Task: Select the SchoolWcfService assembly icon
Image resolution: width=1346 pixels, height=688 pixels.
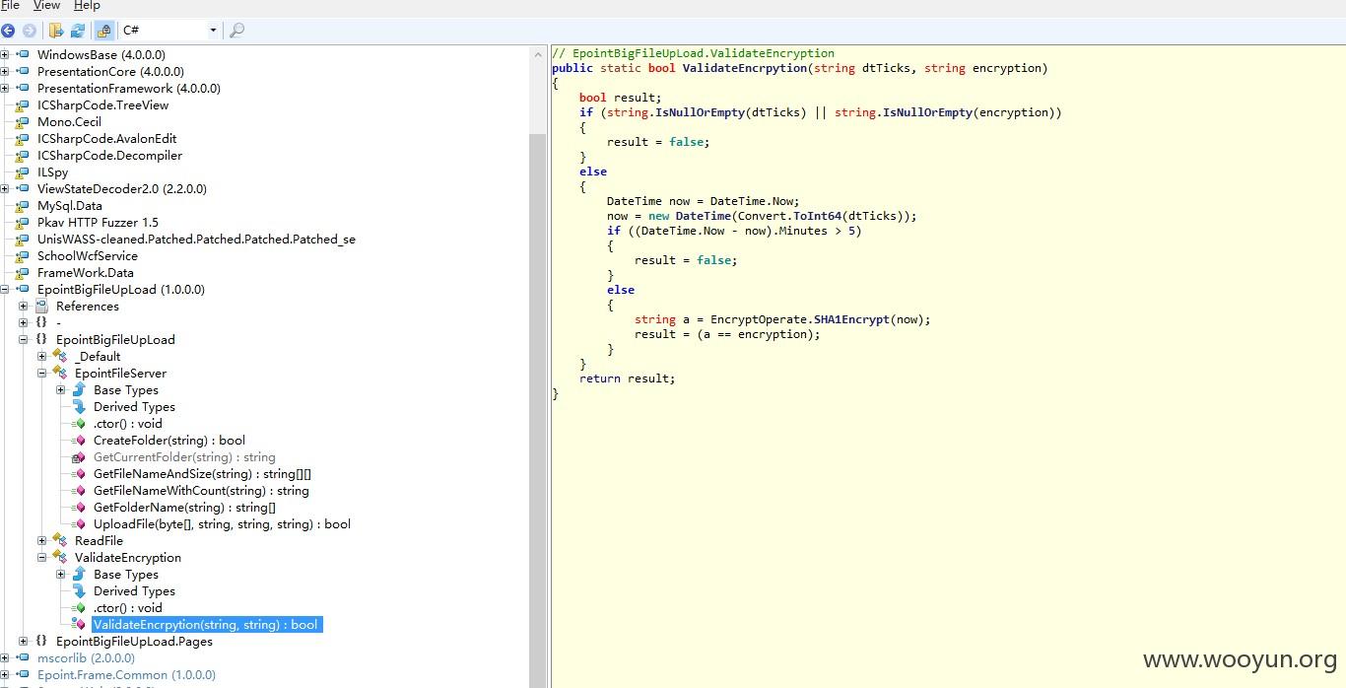Action: pos(23,256)
